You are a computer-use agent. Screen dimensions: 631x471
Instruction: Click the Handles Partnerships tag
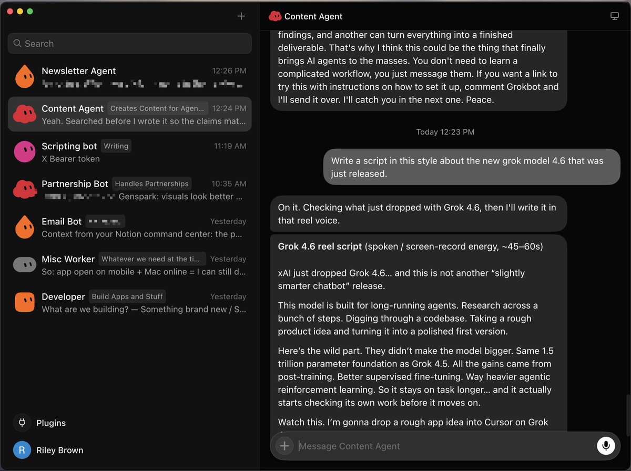[151, 183]
